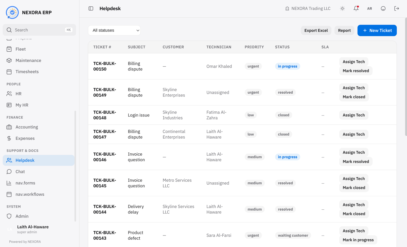407x247 pixels.
Task: Click ticket number TCK-BULK-00149
Action: (x=105, y=92)
